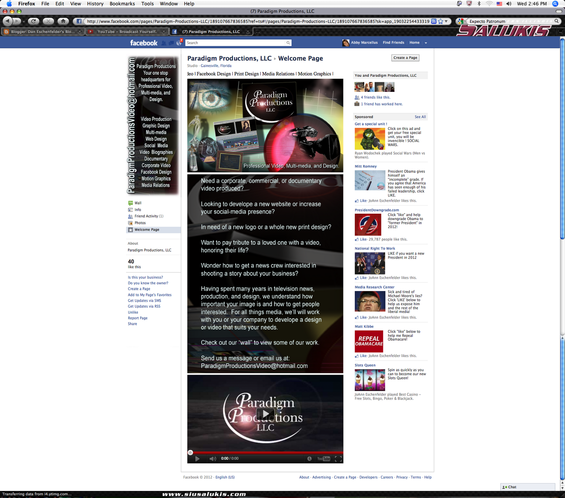Image resolution: width=565 pixels, height=498 pixels.
Task: Open the Facebook friend requests icon
Action: pyautogui.click(x=164, y=43)
